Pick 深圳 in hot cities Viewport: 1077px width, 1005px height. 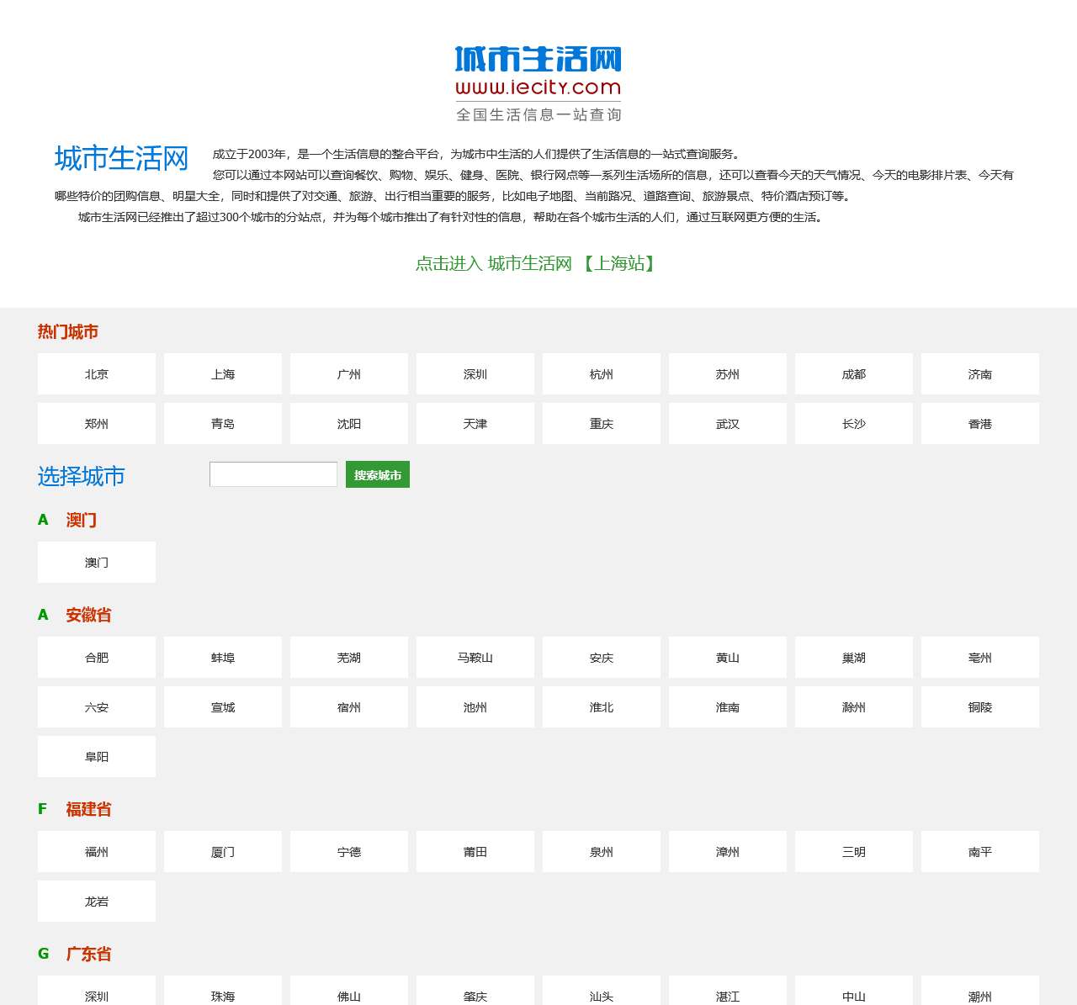[475, 374]
